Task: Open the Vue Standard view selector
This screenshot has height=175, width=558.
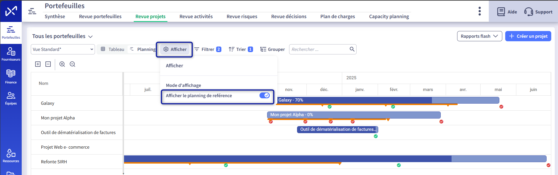Action: click(63, 49)
